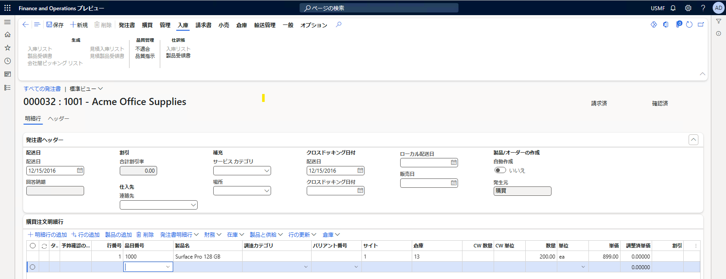Click the refresh page icon
This screenshot has height=279, width=726.
pyautogui.click(x=689, y=24)
